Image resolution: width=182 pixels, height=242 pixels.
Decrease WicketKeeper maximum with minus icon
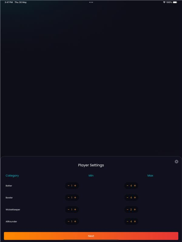coord(128,210)
